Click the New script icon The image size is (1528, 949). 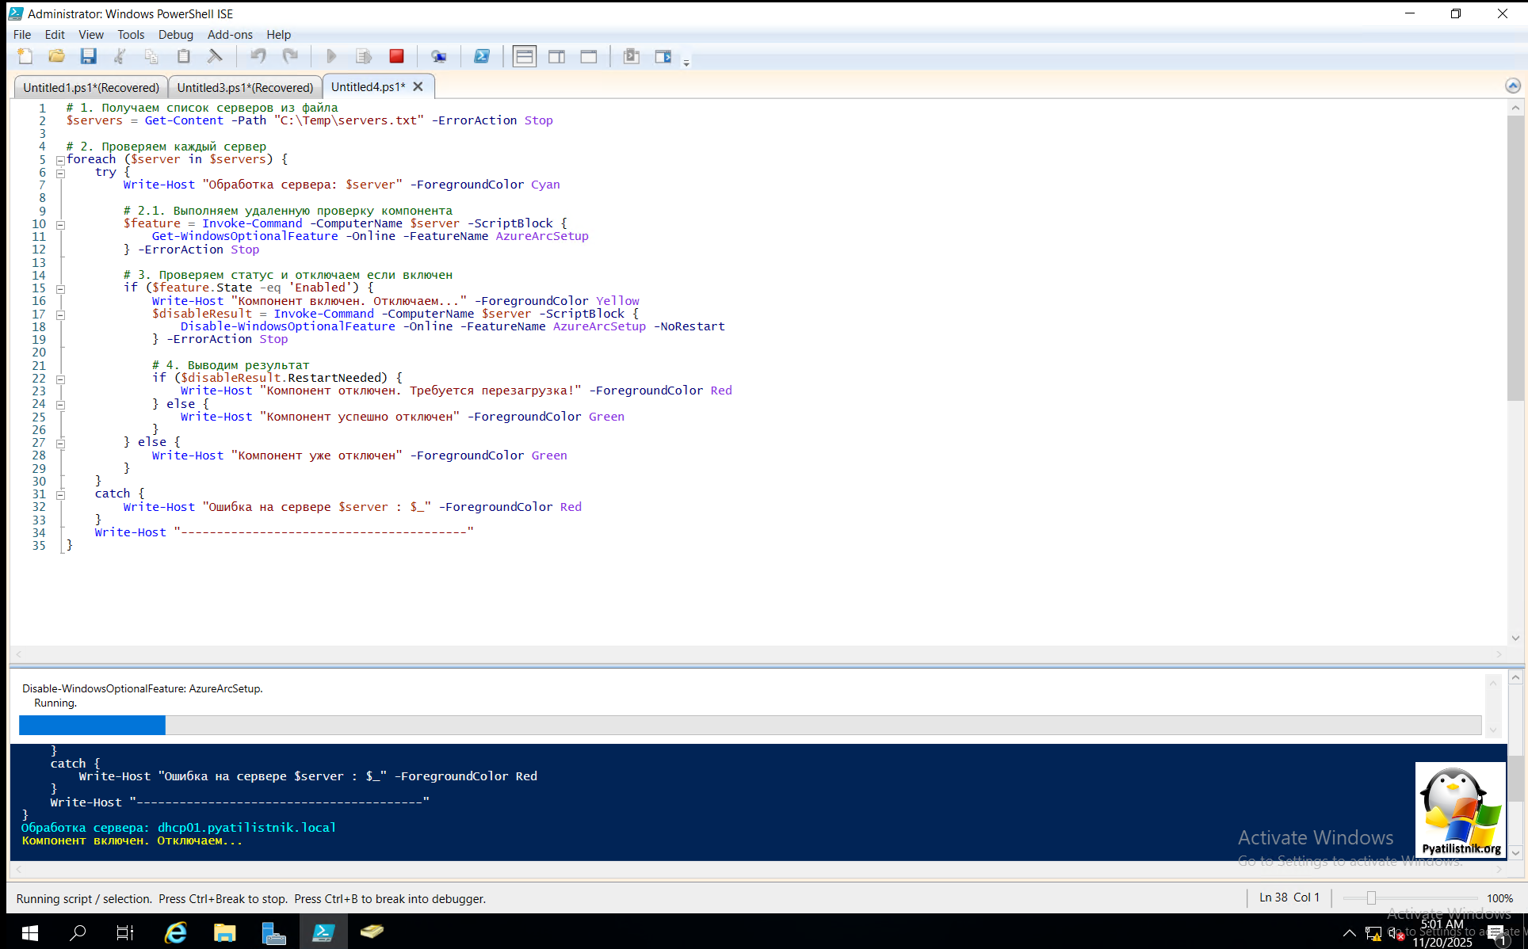(x=25, y=56)
